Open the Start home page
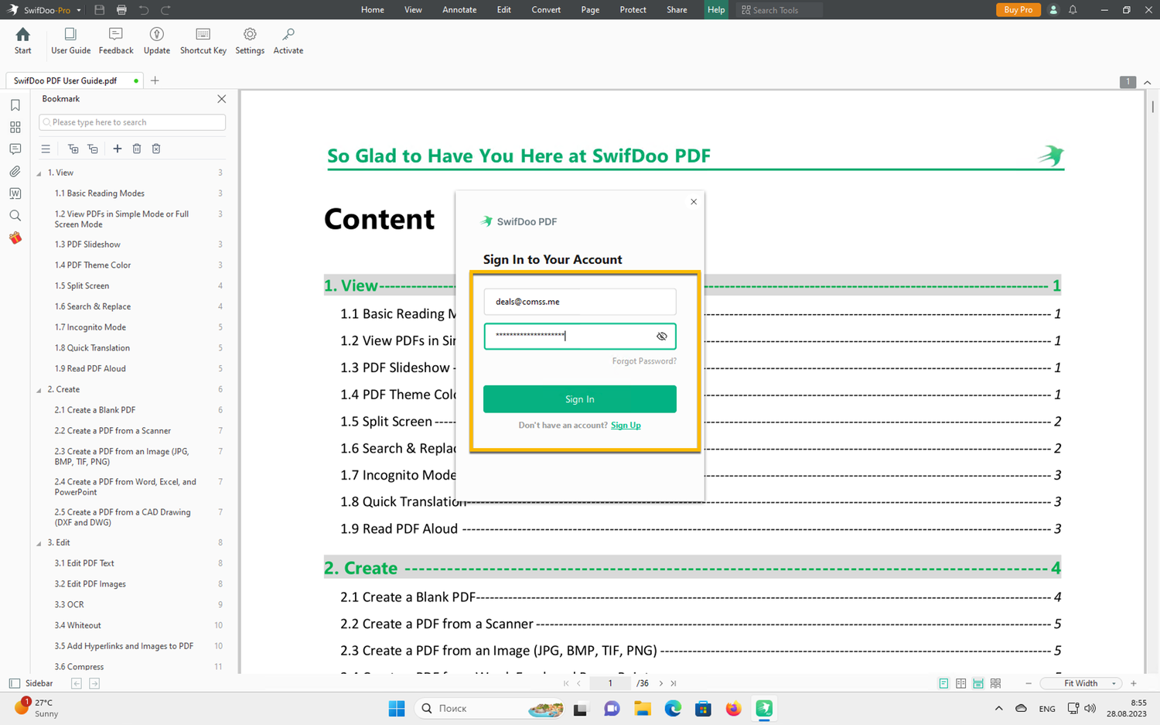The image size is (1160, 725). [23, 41]
